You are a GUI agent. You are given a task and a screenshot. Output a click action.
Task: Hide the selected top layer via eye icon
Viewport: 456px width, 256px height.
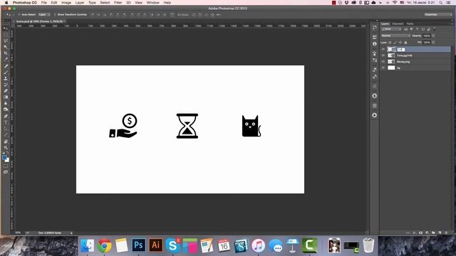click(x=383, y=49)
